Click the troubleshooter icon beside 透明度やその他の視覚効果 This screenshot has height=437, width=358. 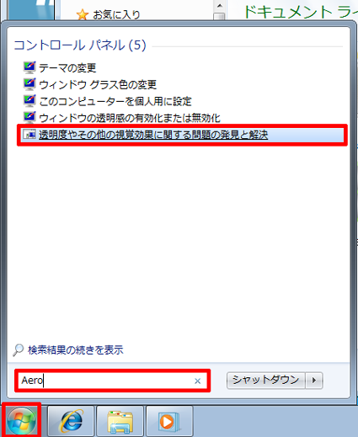(29, 135)
